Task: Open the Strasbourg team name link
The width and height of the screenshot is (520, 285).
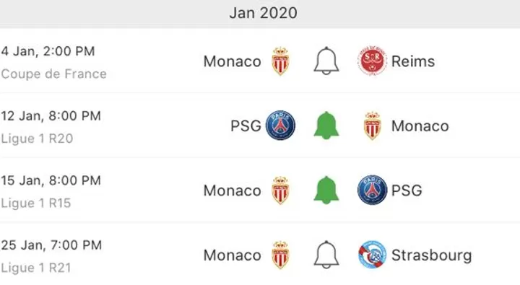Action: pyautogui.click(x=431, y=255)
